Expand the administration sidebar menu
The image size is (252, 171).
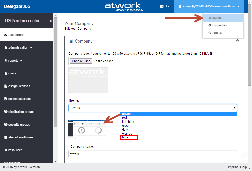coord(27,48)
